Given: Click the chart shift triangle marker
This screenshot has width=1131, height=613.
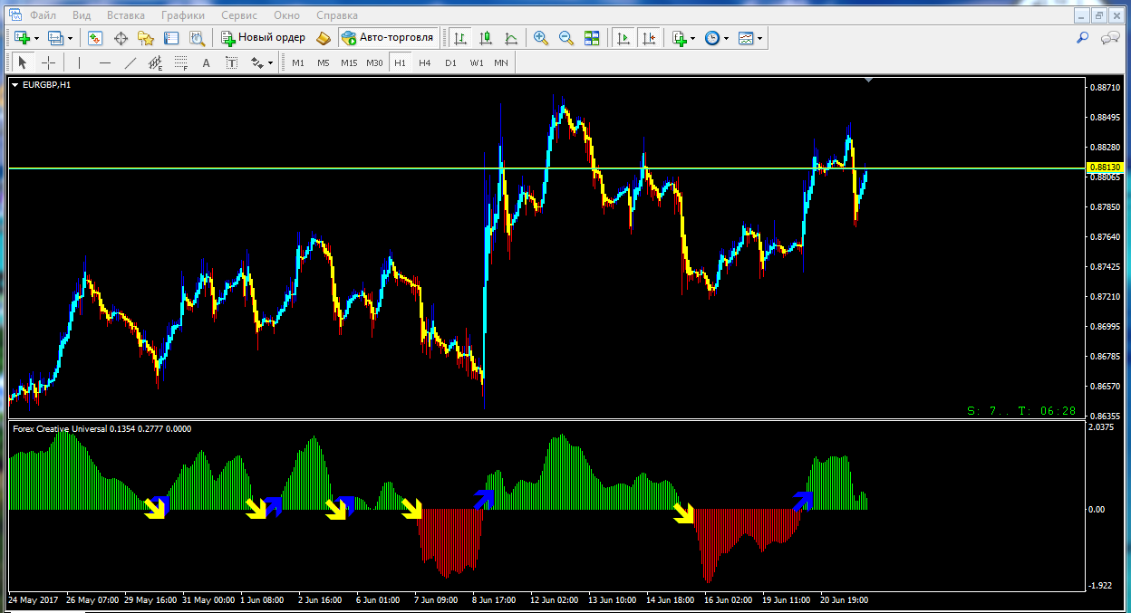Looking at the screenshot, I should click(x=869, y=81).
